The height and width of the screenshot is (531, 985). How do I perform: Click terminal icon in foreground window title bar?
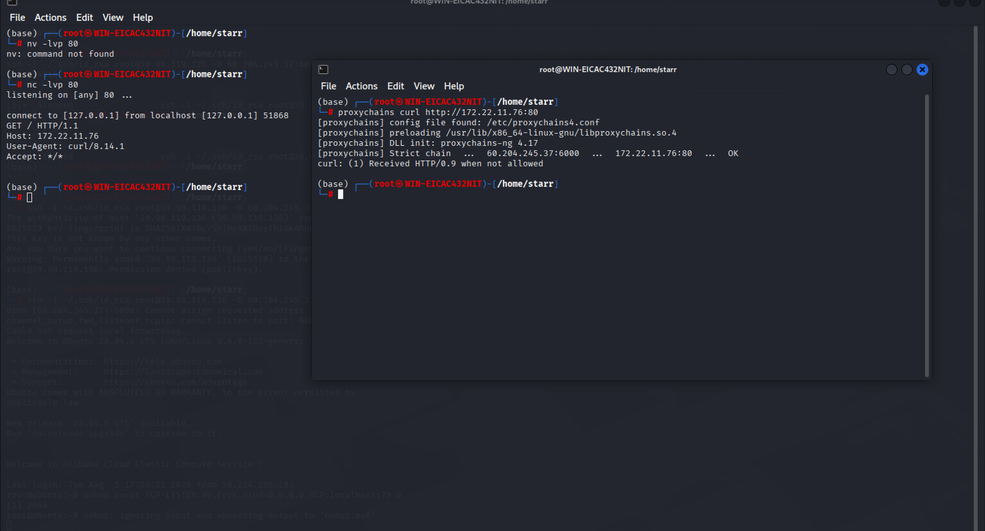coord(323,70)
